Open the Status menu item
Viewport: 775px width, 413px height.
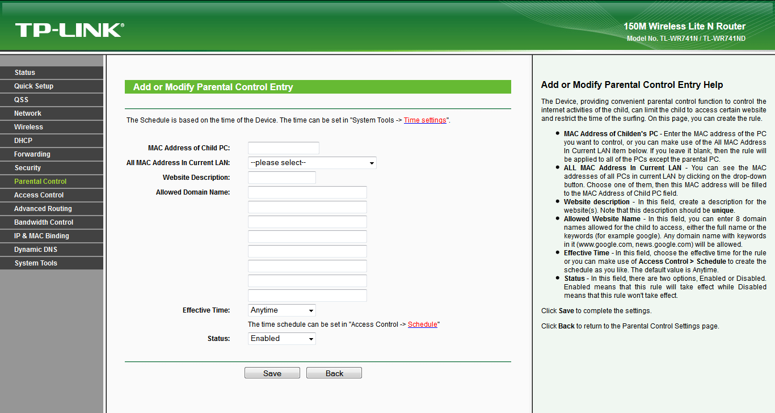[25, 73]
